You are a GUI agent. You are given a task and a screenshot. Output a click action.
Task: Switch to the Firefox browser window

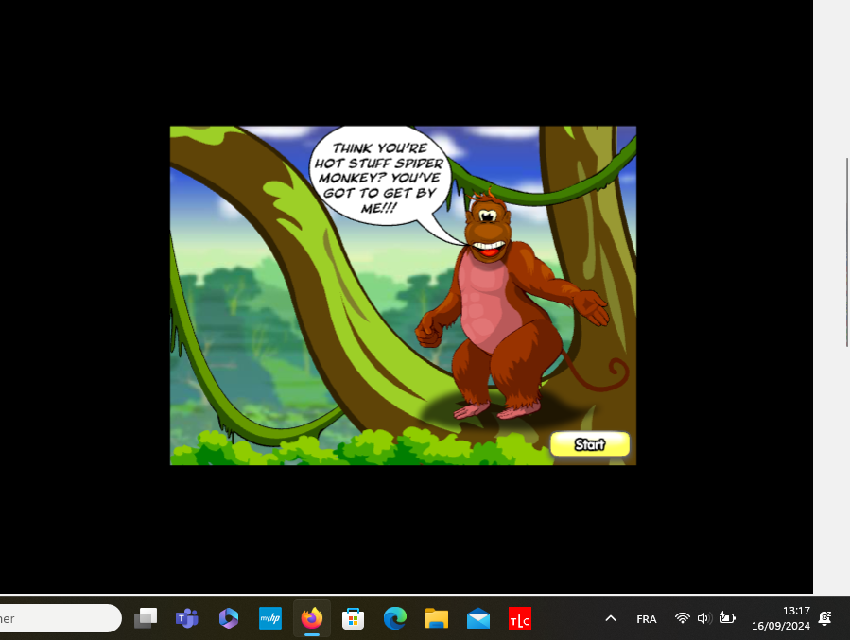(x=311, y=618)
